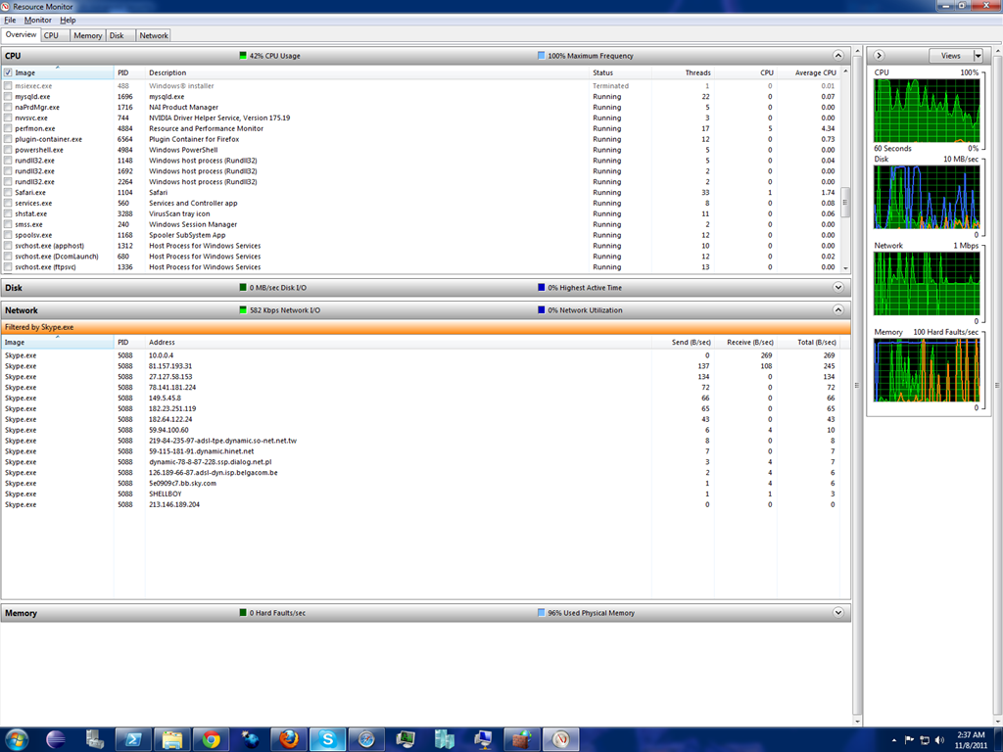Show hidden tray icons arrow
This screenshot has width=1003, height=752.
[x=893, y=740]
